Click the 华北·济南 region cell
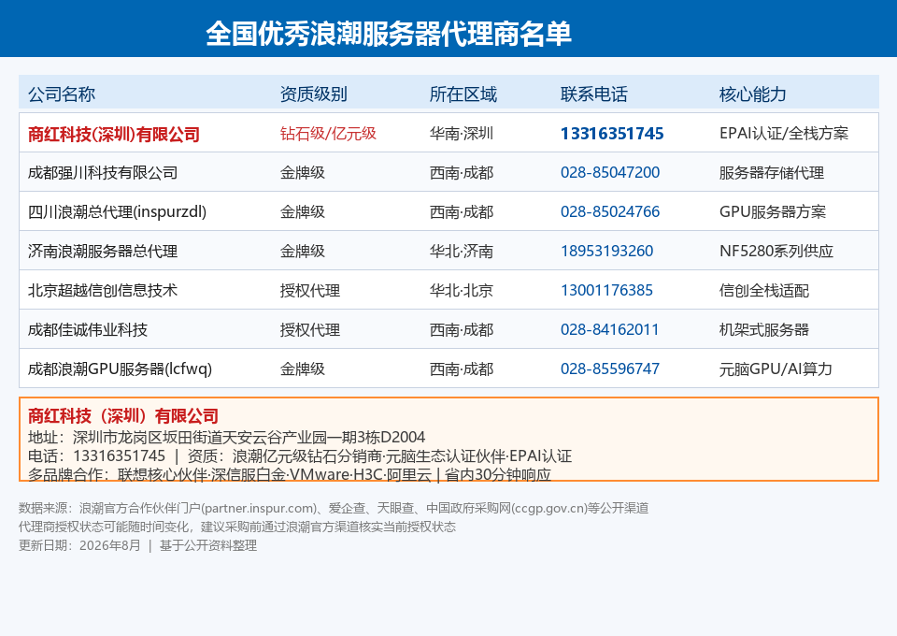Image resolution: width=897 pixels, height=636 pixels. (x=462, y=251)
